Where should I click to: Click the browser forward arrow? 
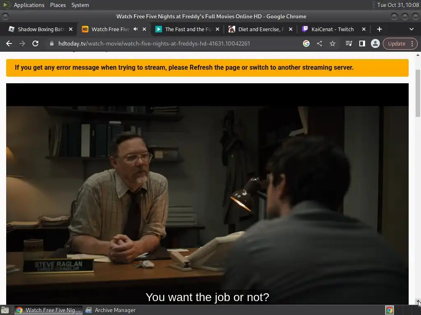pos(22,43)
